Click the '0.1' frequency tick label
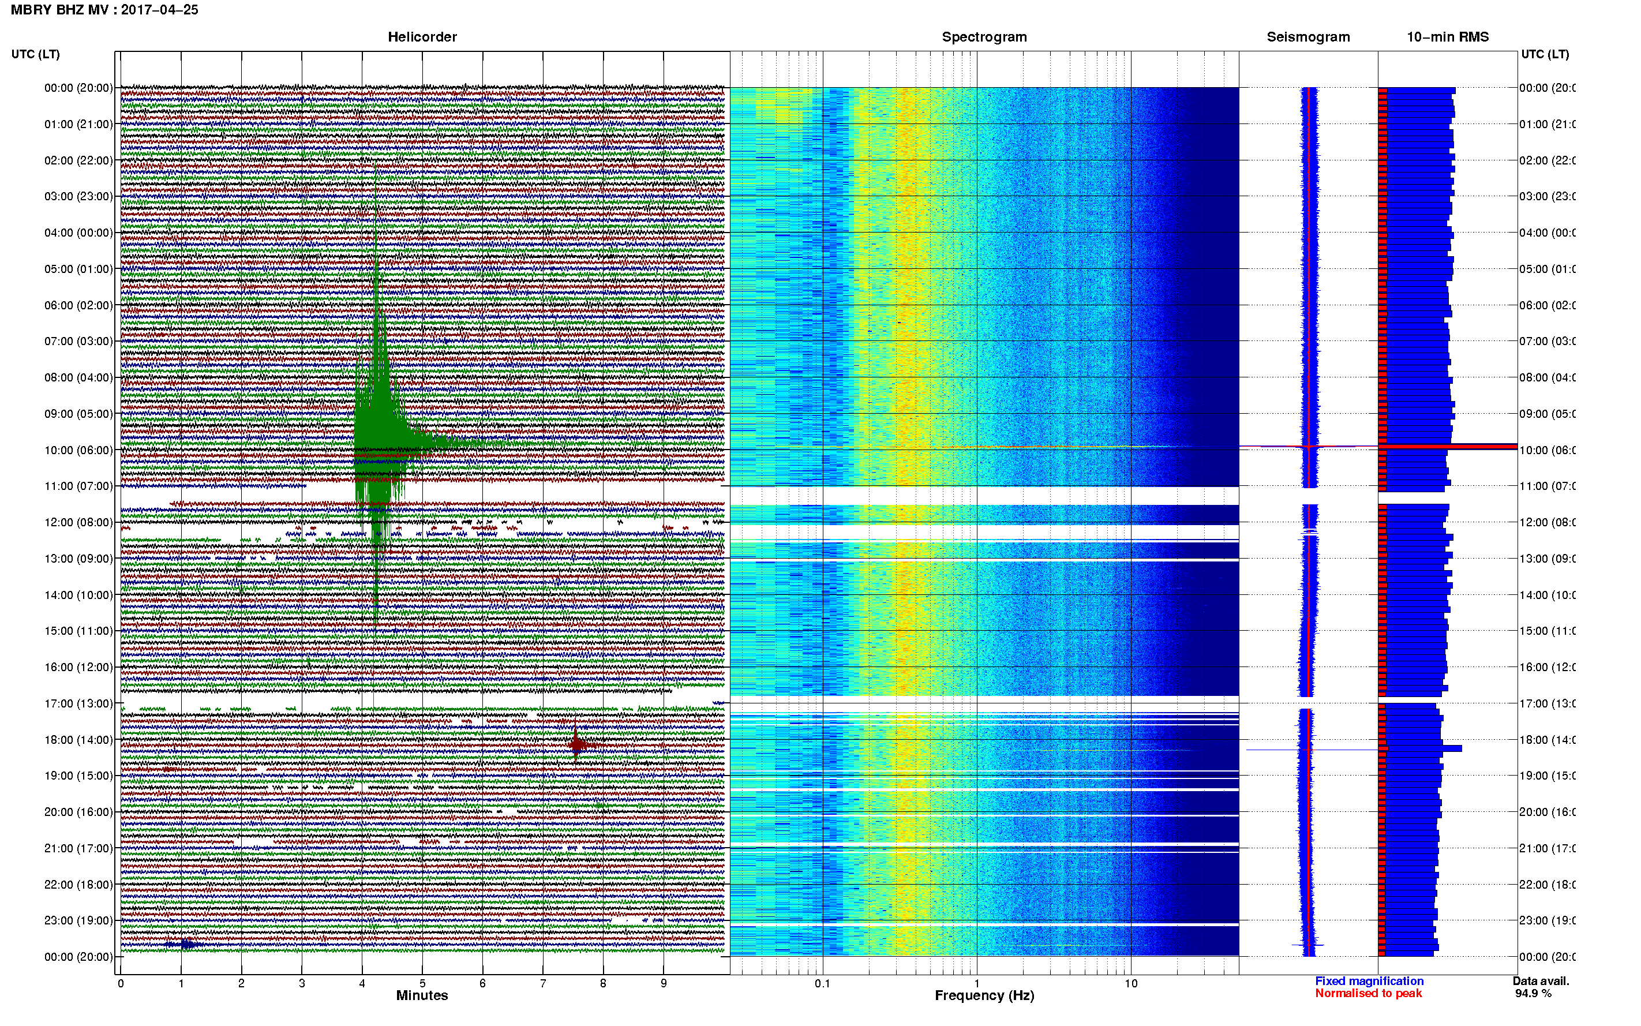The width and height of the screenshot is (1641, 1026). click(822, 983)
